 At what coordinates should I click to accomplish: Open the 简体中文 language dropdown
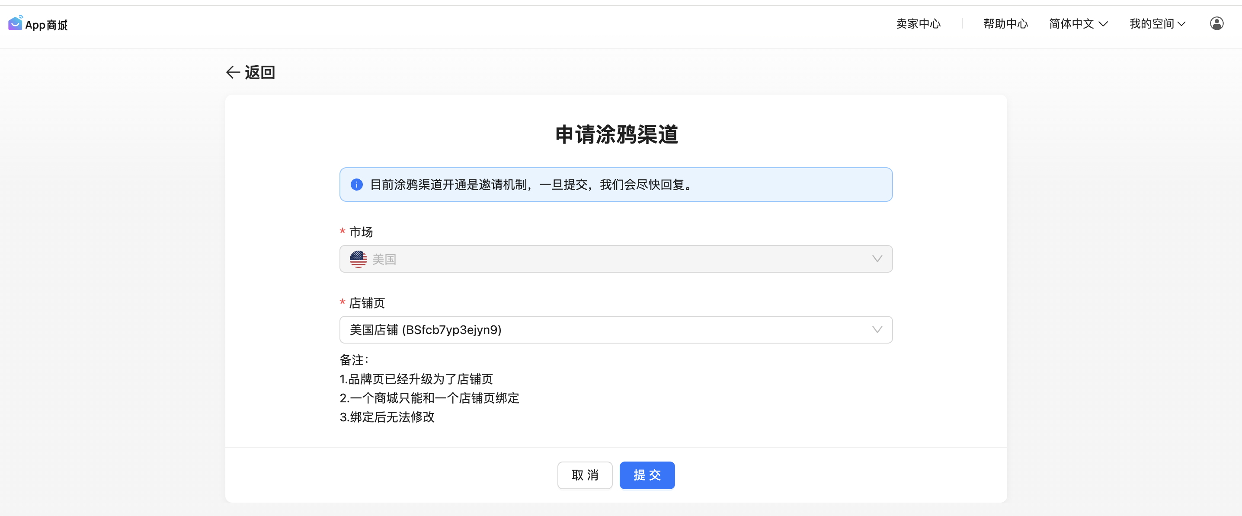[1071, 24]
